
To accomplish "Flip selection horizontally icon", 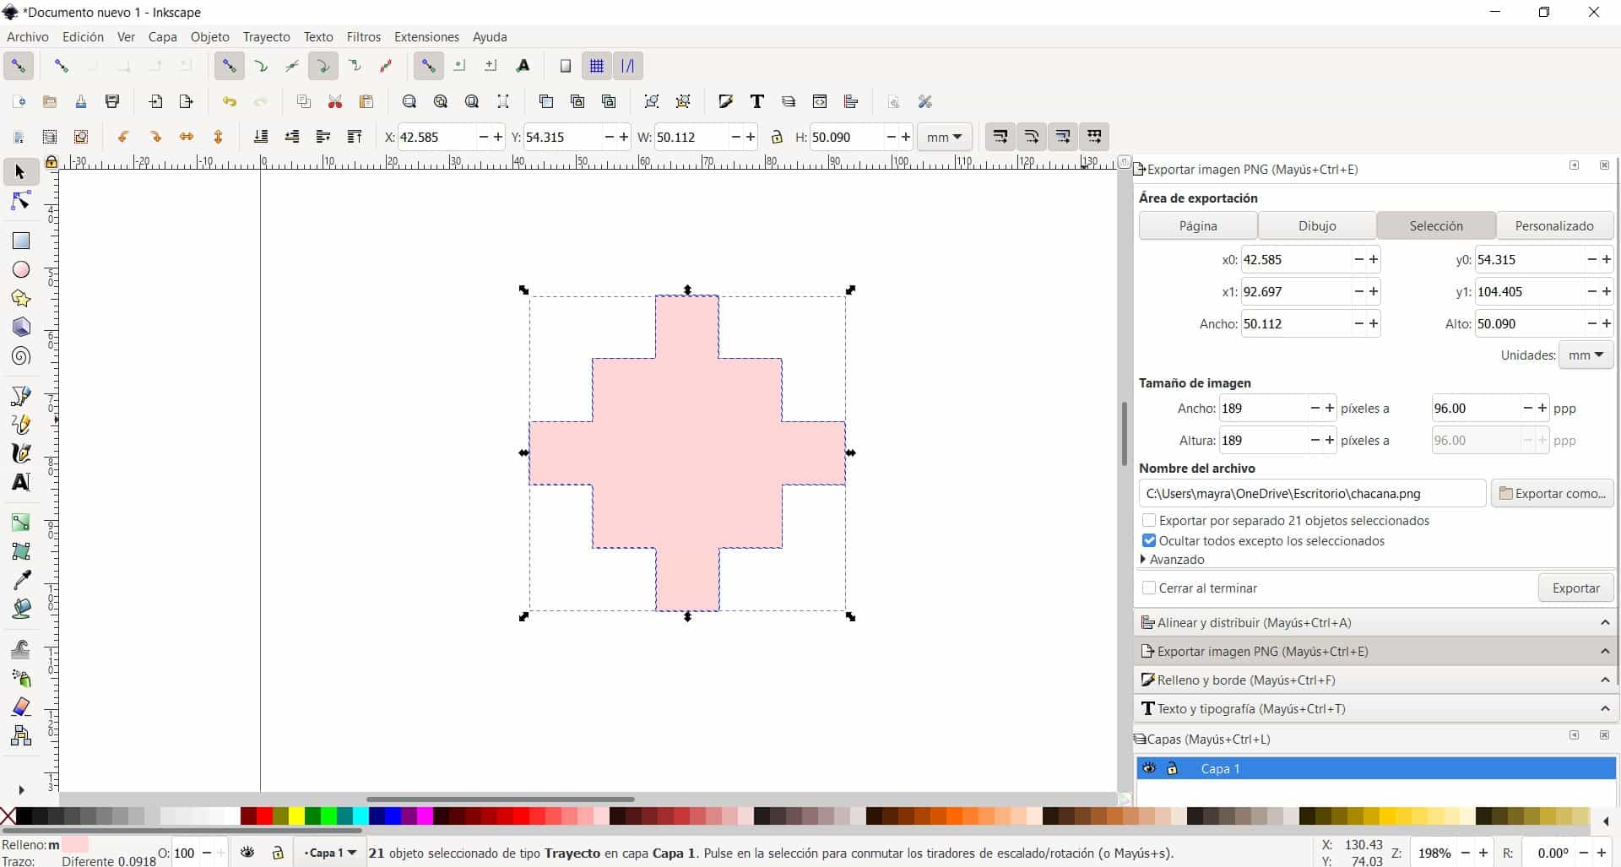I will tap(187, 137).
